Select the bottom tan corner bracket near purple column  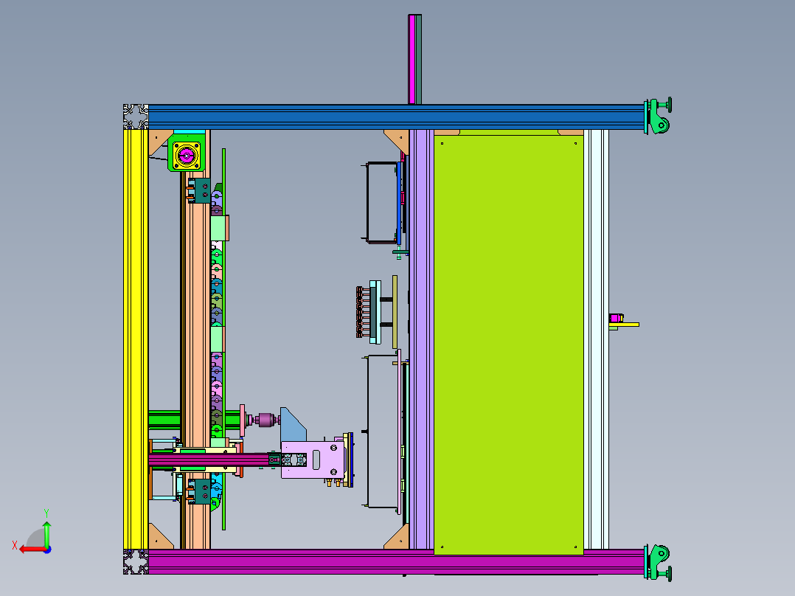(x=399, y=539)
